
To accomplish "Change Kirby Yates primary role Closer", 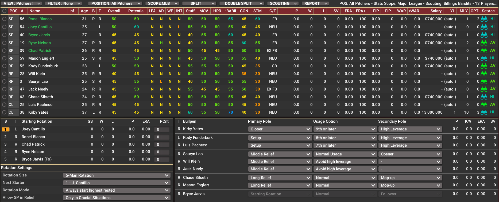I will [280, 129].
